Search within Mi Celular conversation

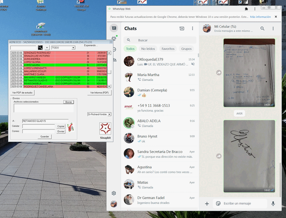(x=262, y=28)
